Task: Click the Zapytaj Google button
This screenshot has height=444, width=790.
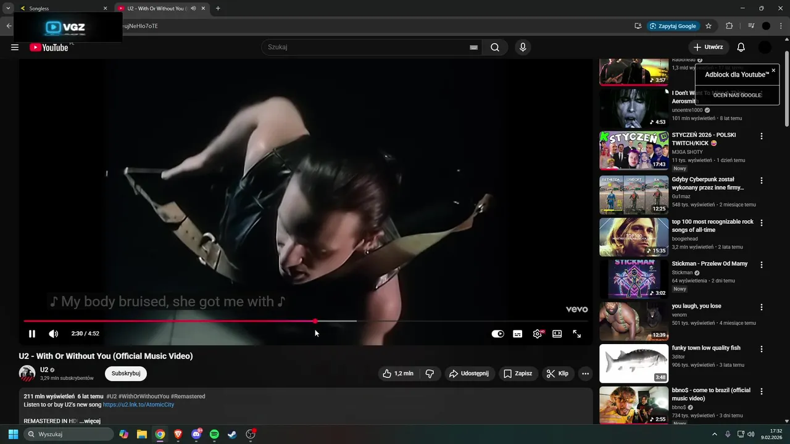Action: (673, 26)
